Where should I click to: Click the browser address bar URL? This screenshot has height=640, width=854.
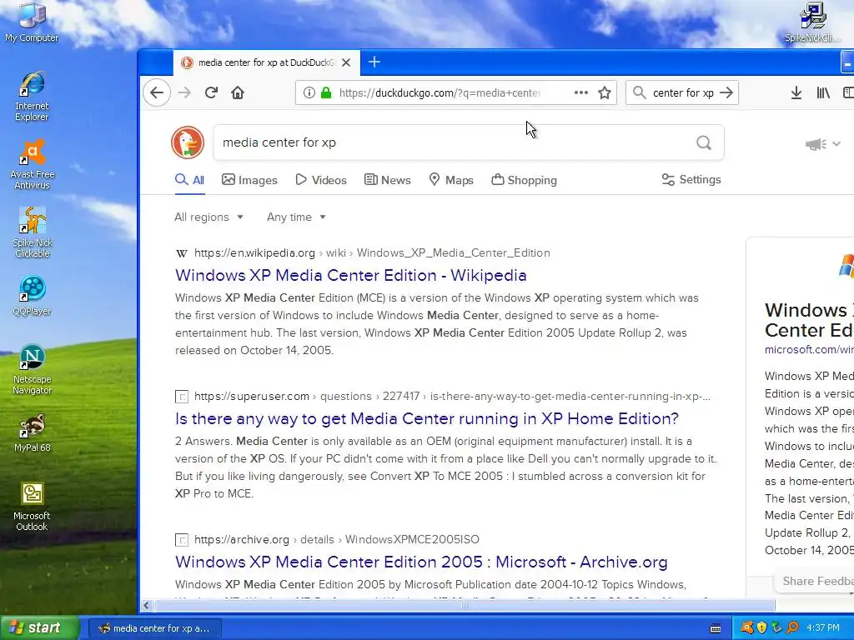click(439, 93)
